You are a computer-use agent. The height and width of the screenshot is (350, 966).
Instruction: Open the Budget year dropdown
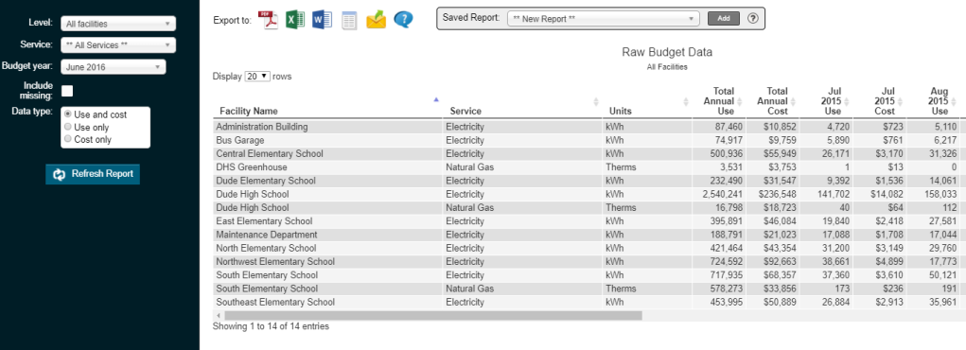tap(114, 66)
